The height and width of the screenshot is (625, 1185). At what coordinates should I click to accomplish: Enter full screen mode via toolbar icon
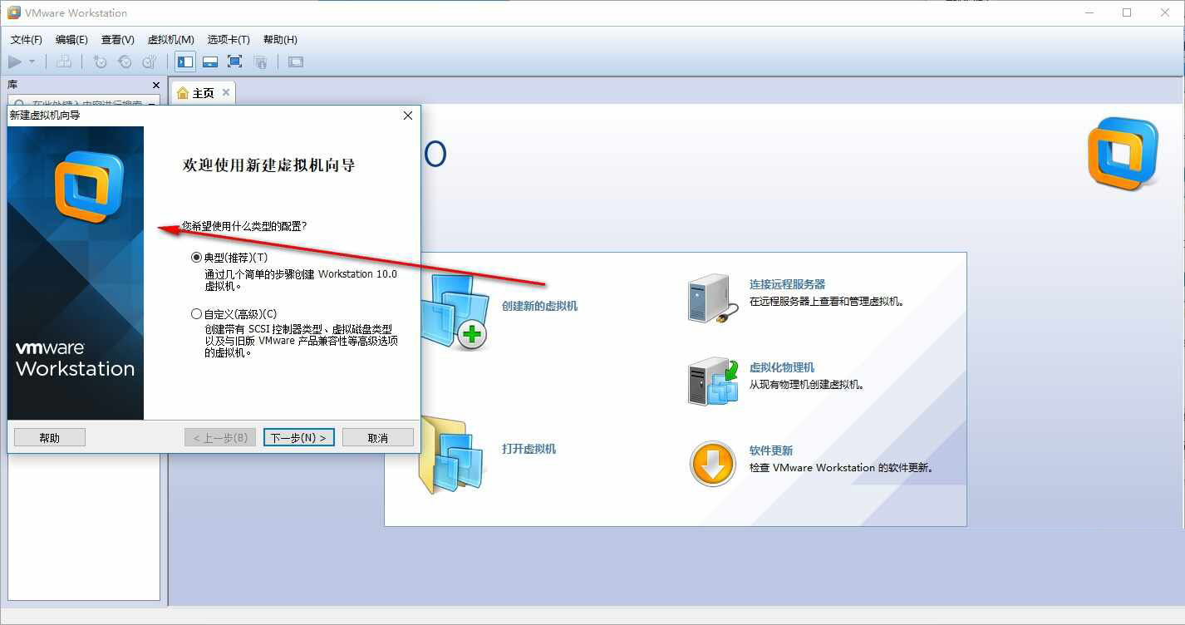(235, 62)
